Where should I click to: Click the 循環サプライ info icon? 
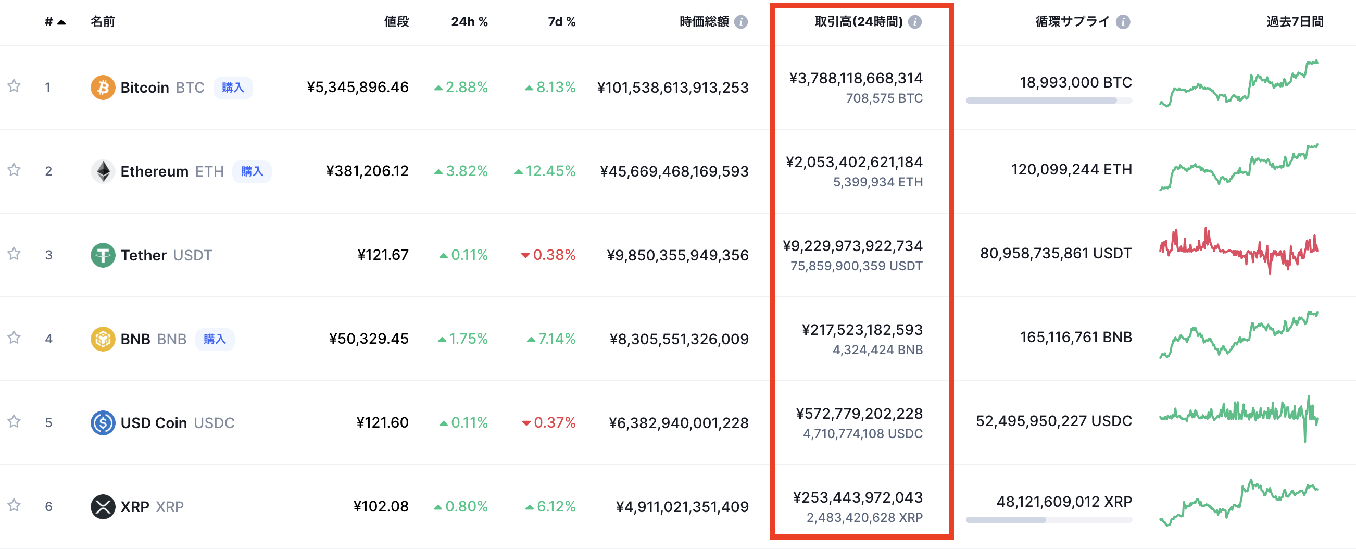pyautogui.click(x=1123, y=21)
